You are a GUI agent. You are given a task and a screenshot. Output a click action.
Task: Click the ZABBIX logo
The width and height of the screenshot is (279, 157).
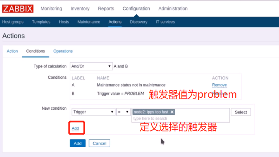tap(18, 9)
